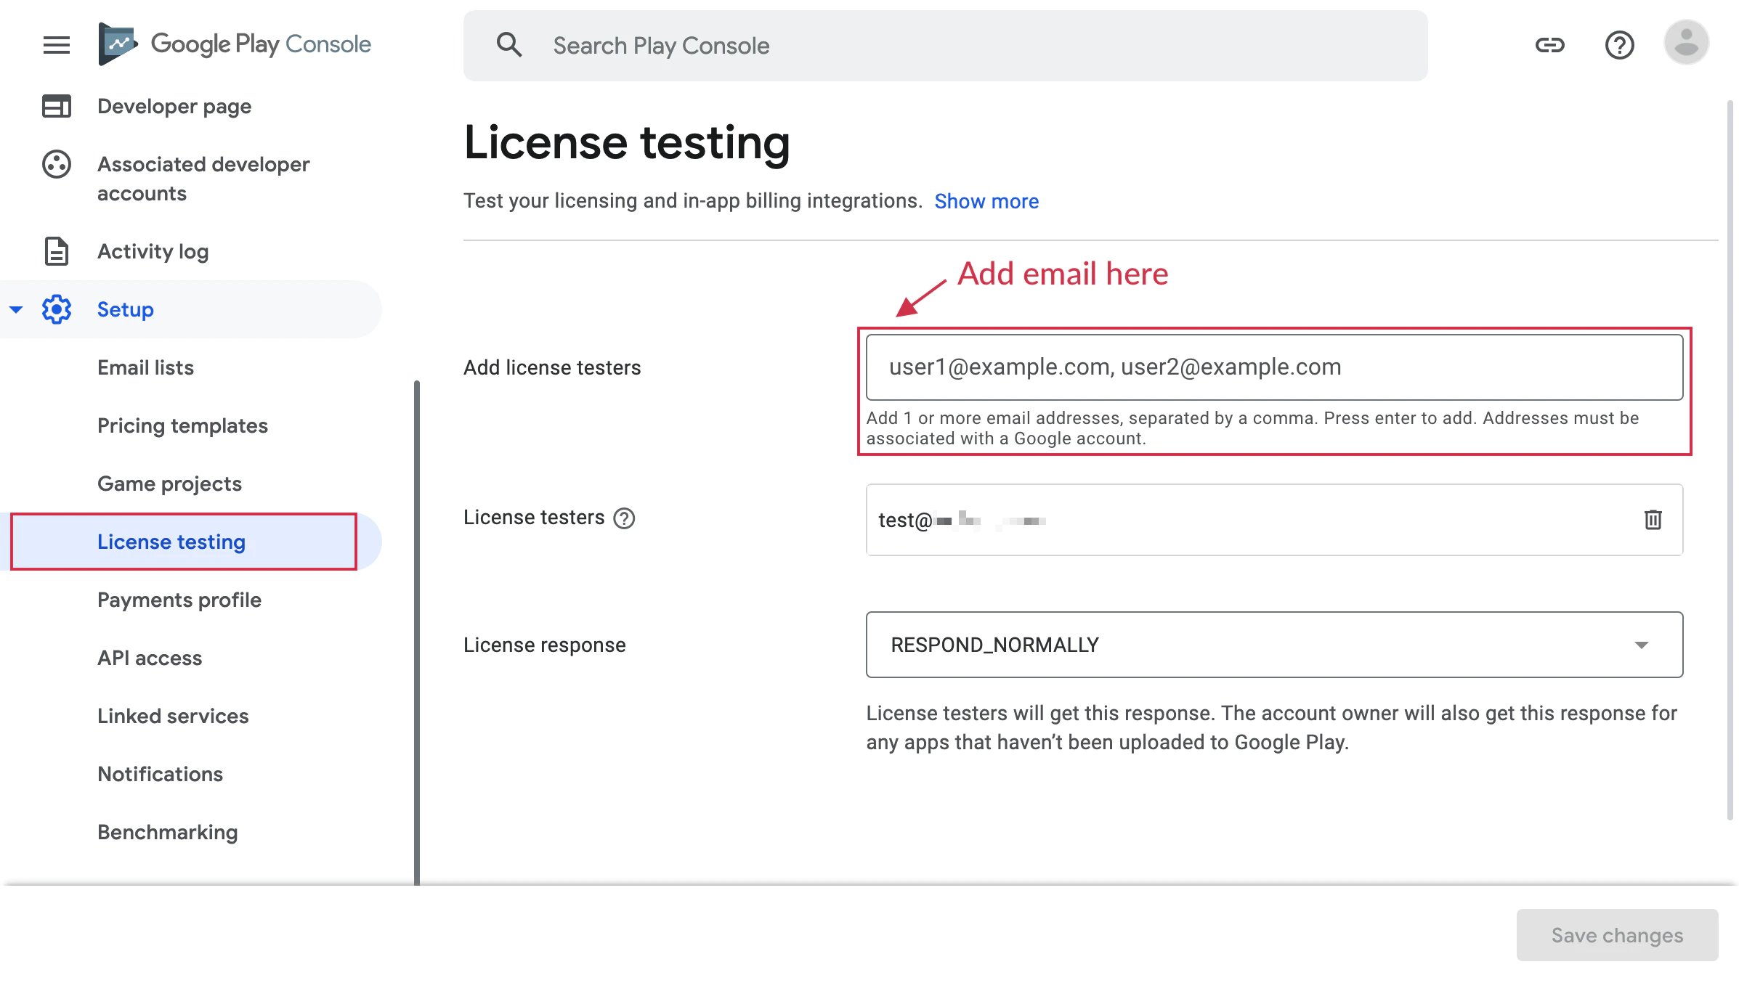Screen dimensions: 1739x983
Task: Open the link sharing icon in the header
Action: 1551,45
